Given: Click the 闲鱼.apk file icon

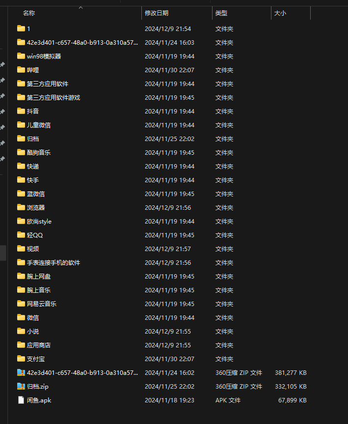Looking at the screenshot, I should (21, 400).
